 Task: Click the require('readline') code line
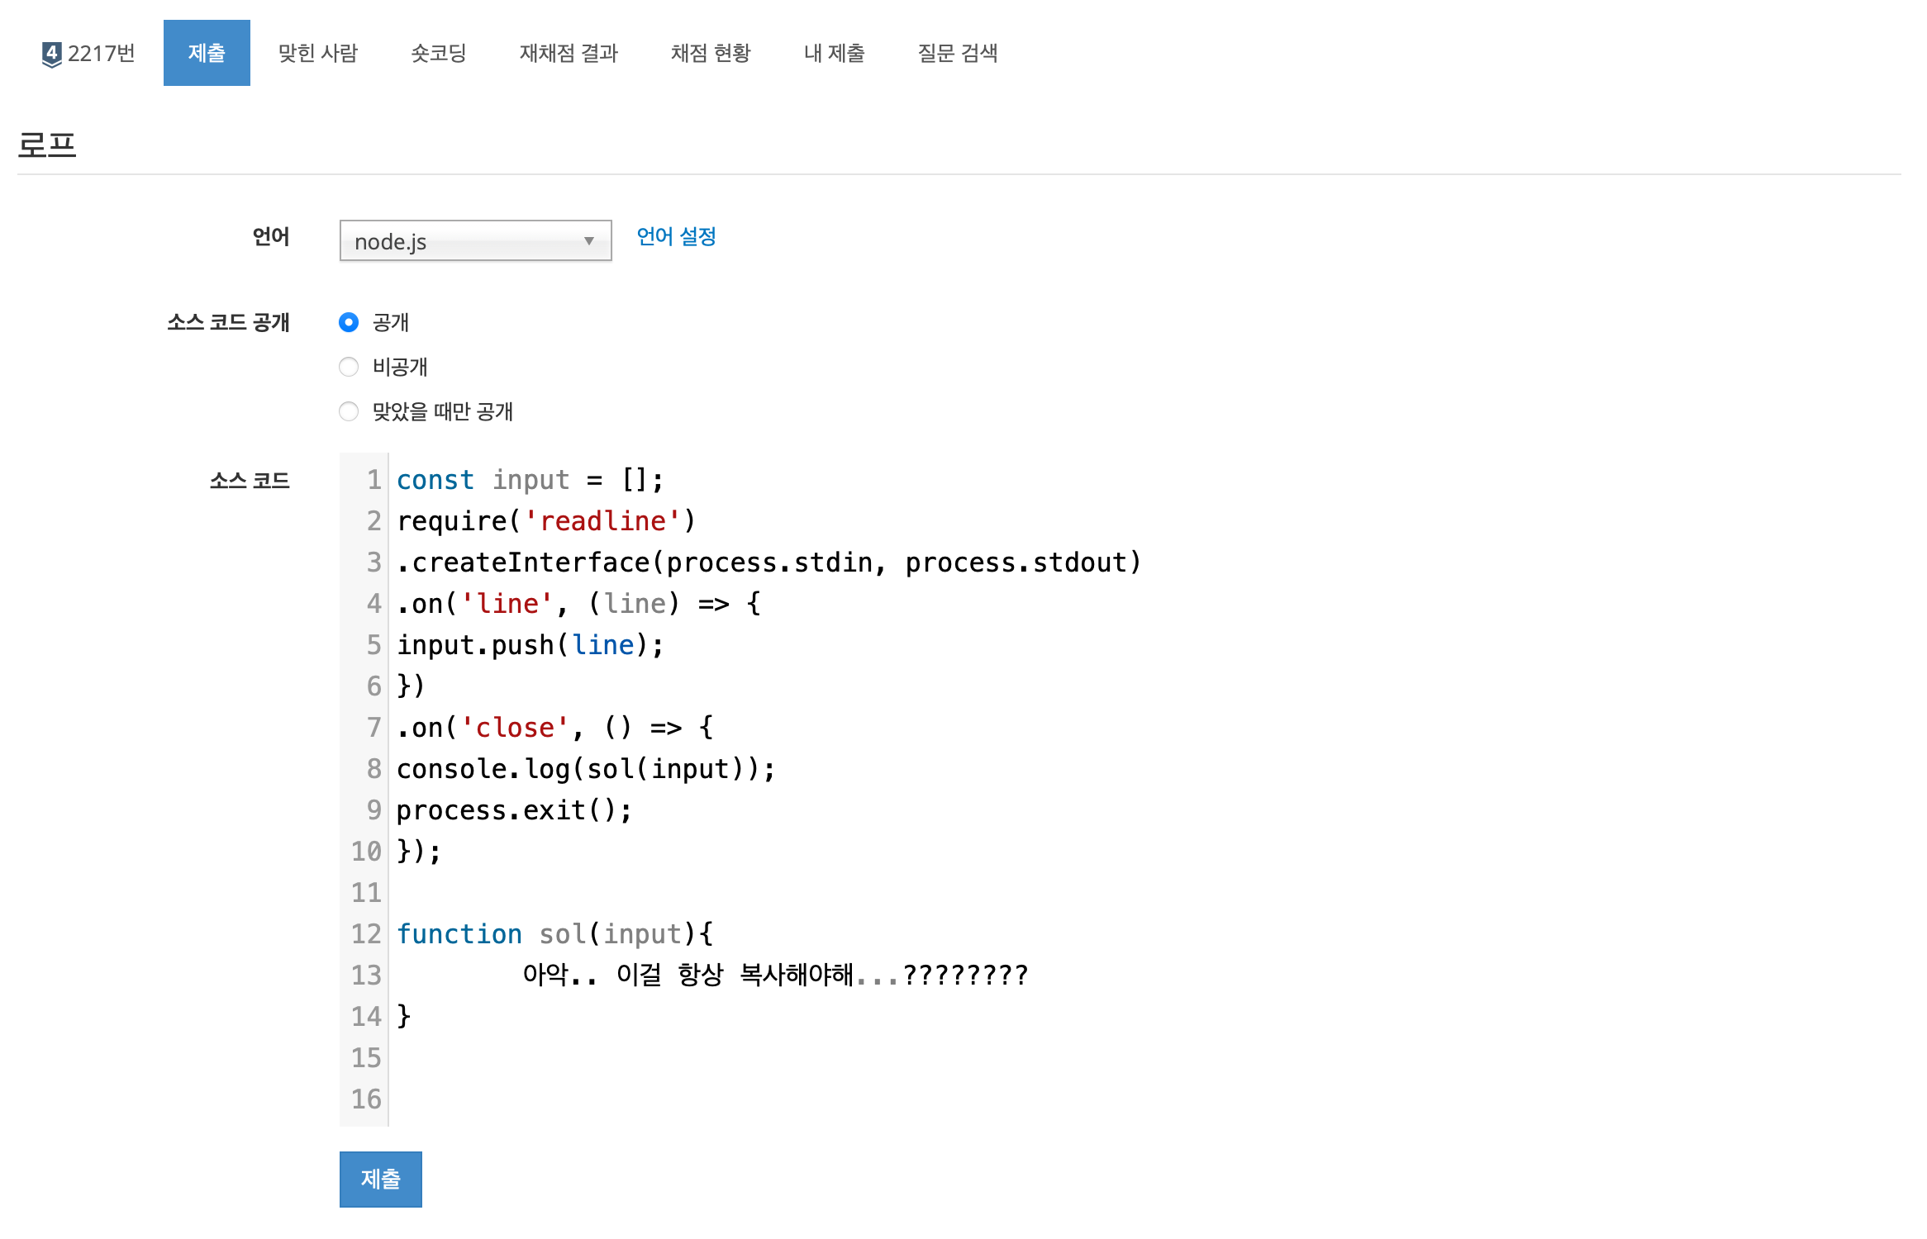point(546,521)
